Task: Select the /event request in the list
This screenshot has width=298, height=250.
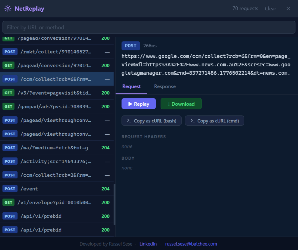Action: 56,188
